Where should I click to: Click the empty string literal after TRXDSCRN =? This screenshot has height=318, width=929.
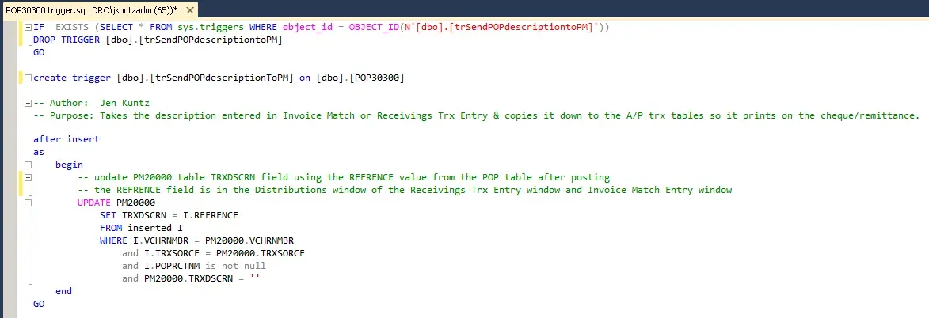point(255,278)
